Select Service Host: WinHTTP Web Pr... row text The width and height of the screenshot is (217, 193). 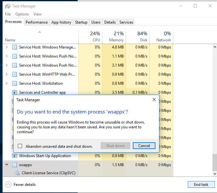pos(47,74)
